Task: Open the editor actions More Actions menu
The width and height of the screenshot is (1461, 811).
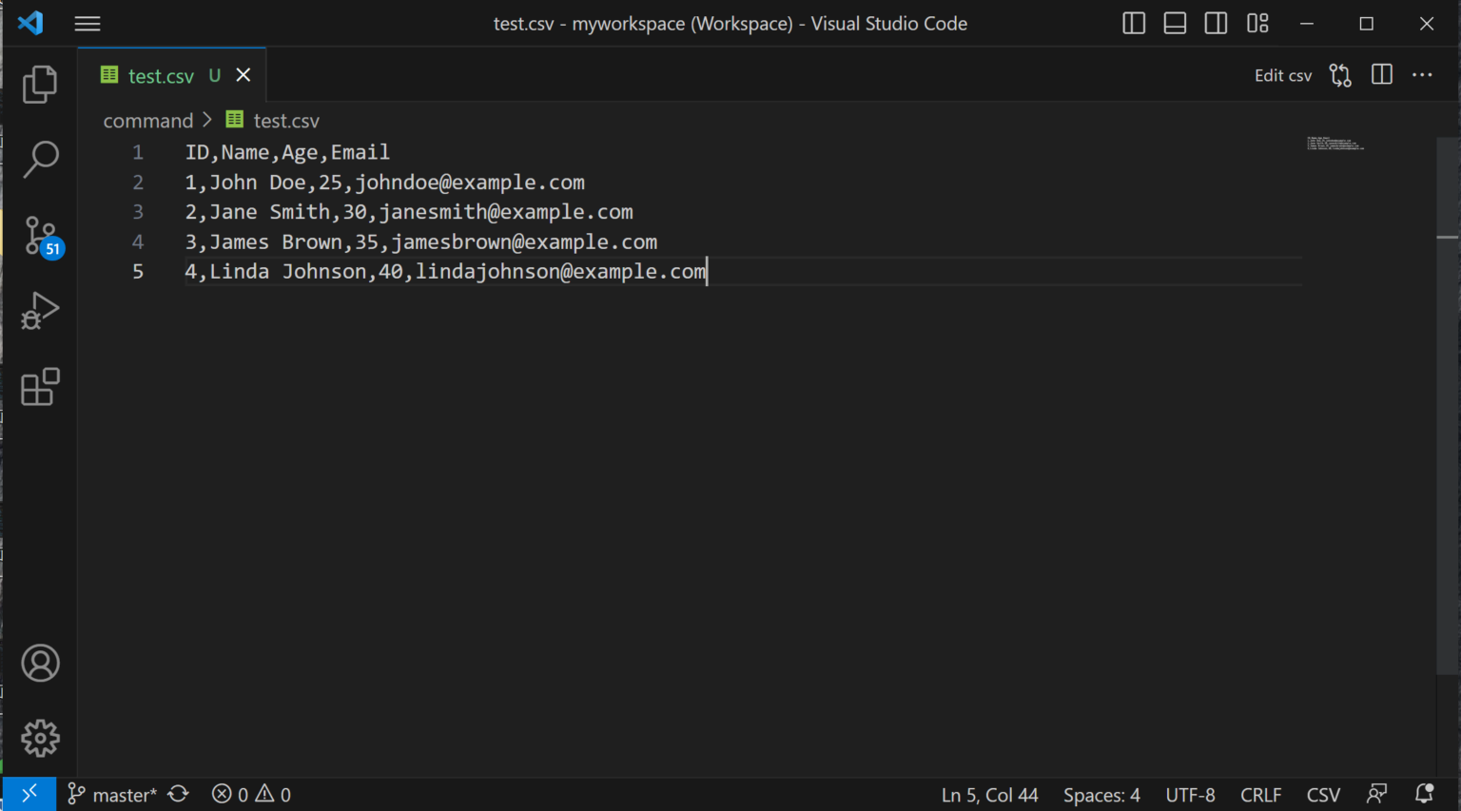Action: [1422, 74]
